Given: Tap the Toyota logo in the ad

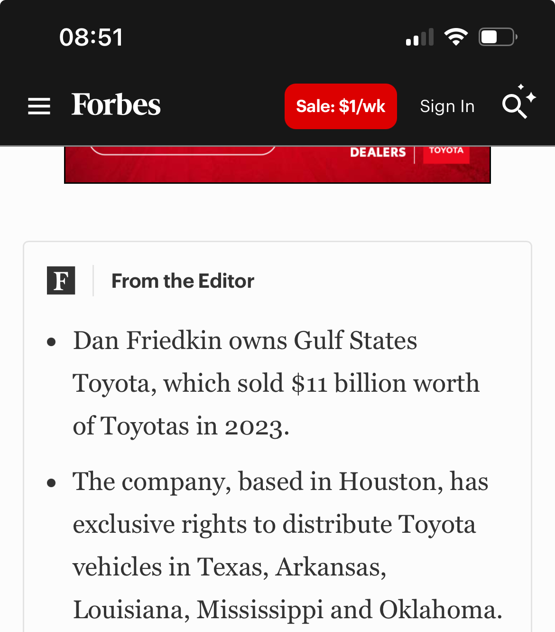Looking at the screenshot, I should 446,152.
